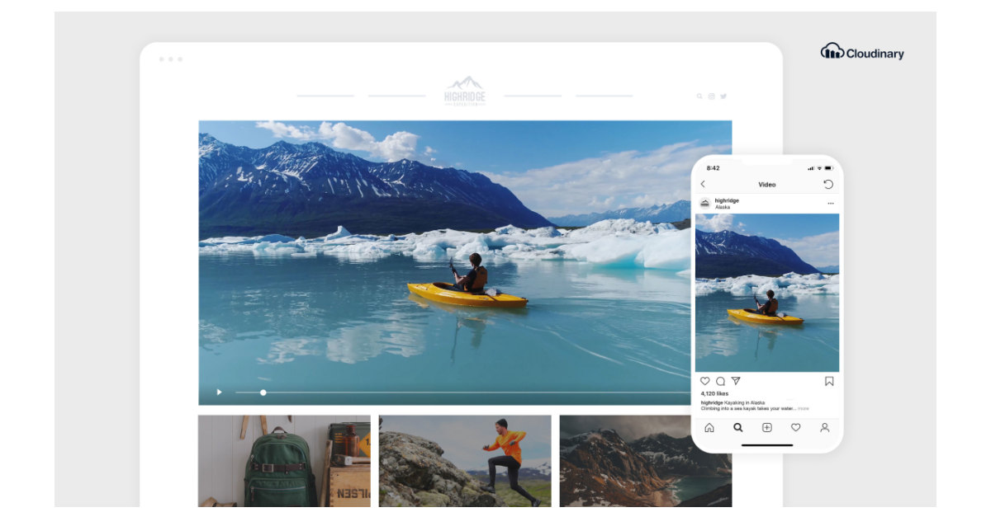
Task: View who liked by clicking '4,120 likes'
Action: pyautogui.click(x=714, y=392)
